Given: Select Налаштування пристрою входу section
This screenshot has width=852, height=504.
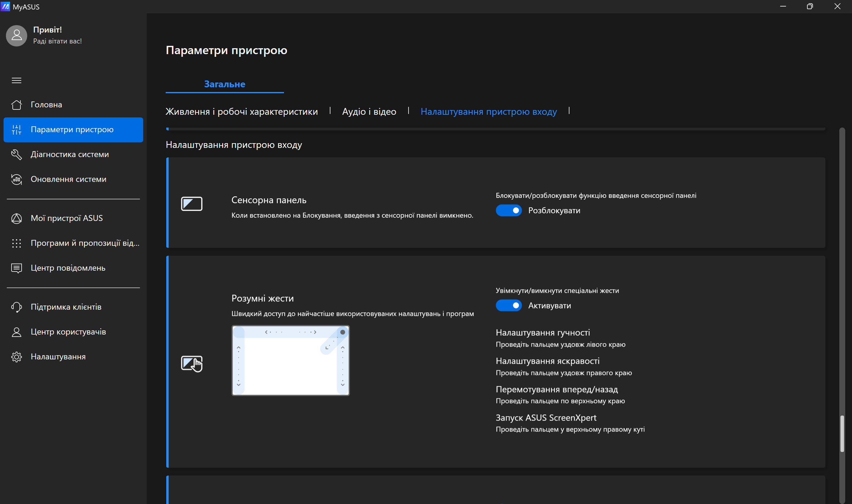Looking at the screenshot, I should point(489,112).
